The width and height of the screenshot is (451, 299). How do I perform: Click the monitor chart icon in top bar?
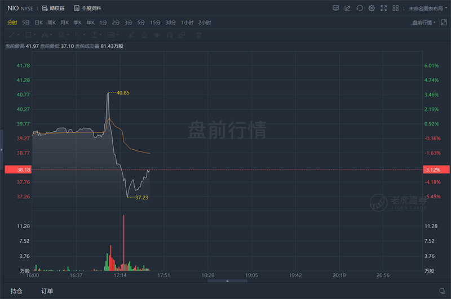(x=335, y=8)
